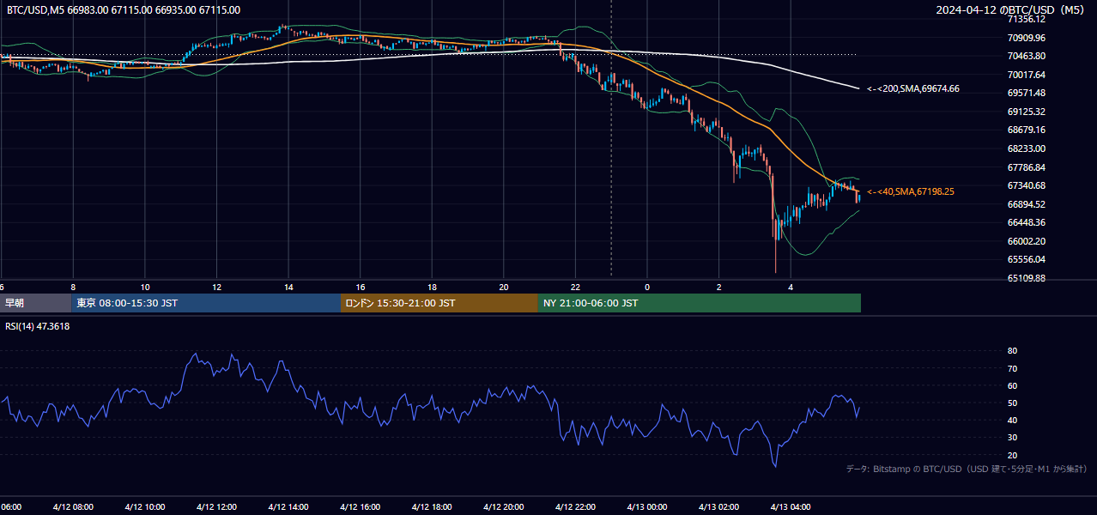Click the 4/12 14:00 date label
1097x515 pixels.
[288, 506]
